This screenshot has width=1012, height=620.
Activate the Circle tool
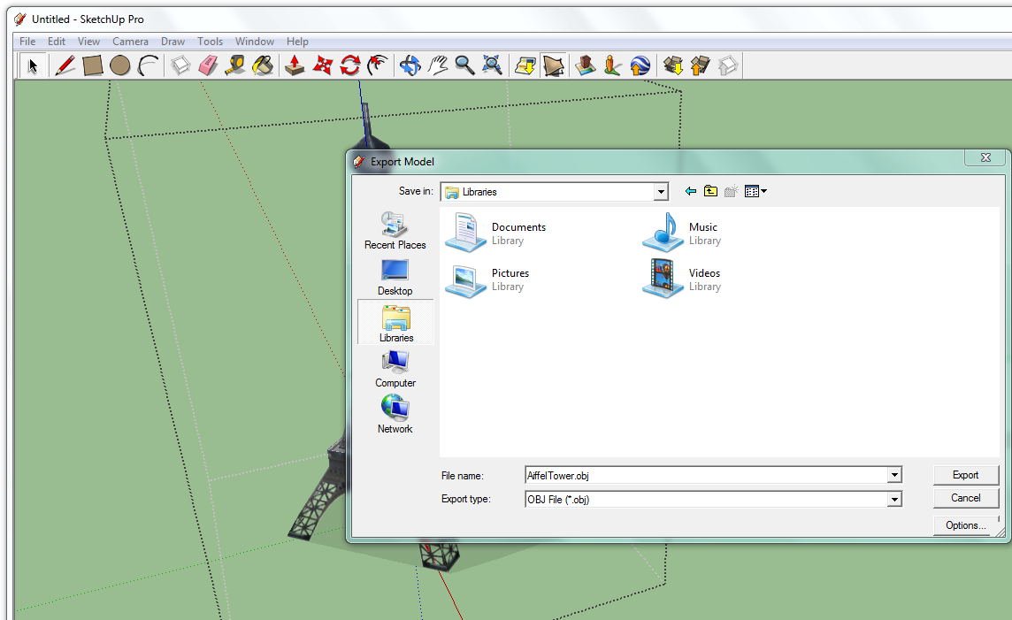pos(120,65)
